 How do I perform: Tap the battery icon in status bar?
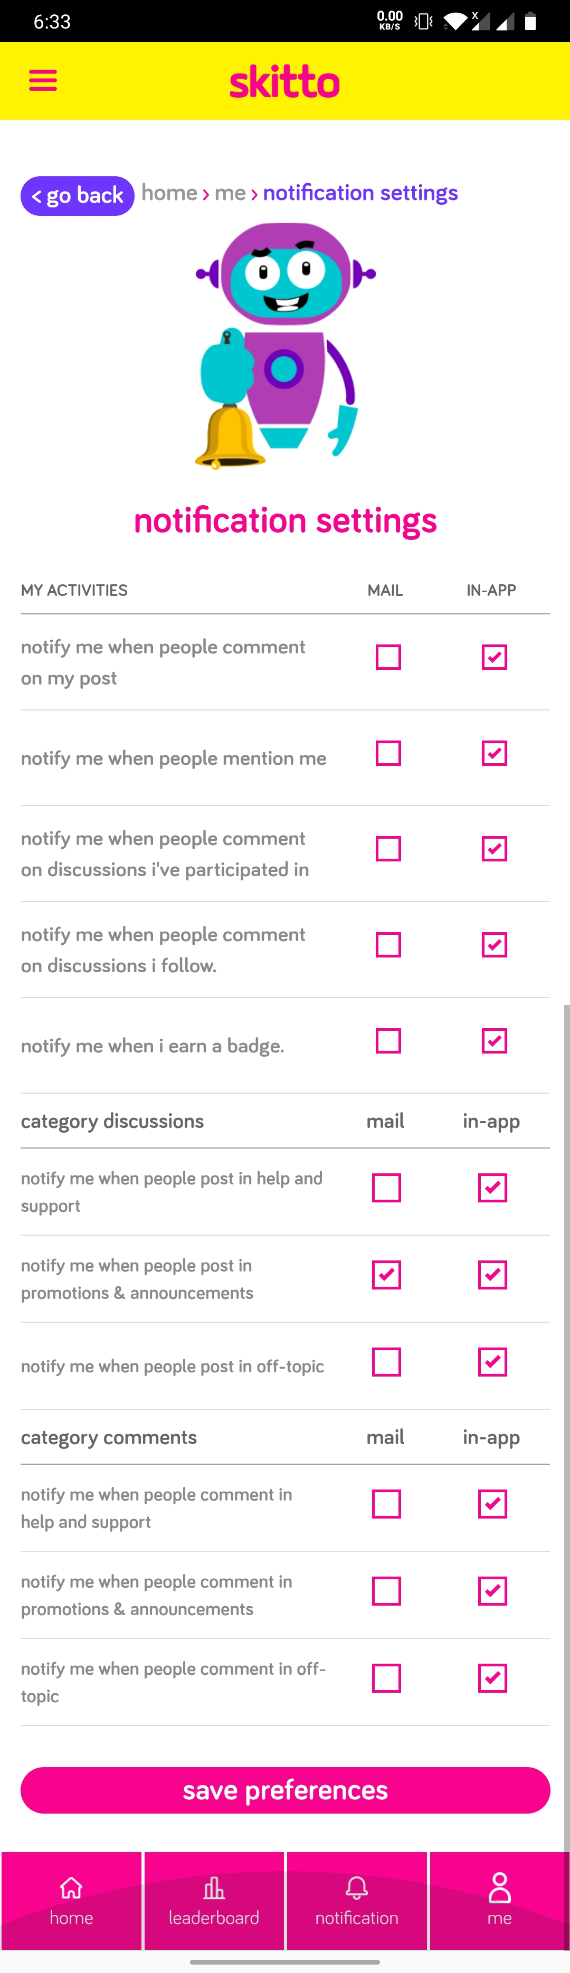529,22
